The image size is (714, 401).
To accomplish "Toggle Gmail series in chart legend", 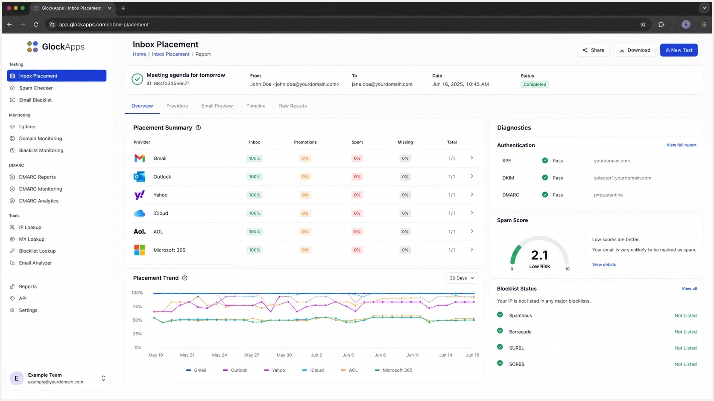I will [196, 370].
